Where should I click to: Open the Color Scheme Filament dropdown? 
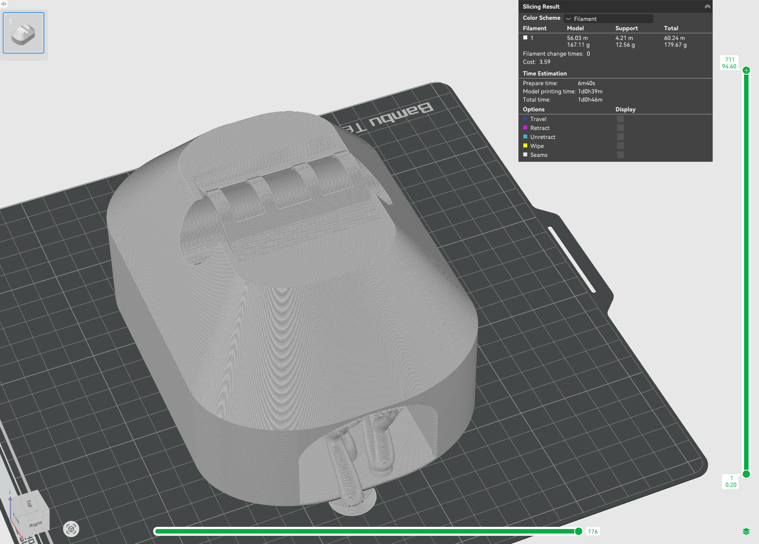(x=608, y=19)
